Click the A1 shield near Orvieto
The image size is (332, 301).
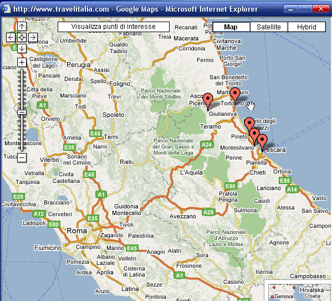(x=42, y=105)
